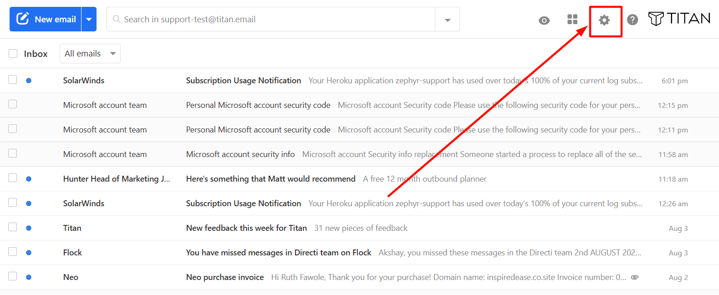Select the SolarWinds 6:01 pm email checkbox
Screen dimensions: 719x295
point(13,80)
